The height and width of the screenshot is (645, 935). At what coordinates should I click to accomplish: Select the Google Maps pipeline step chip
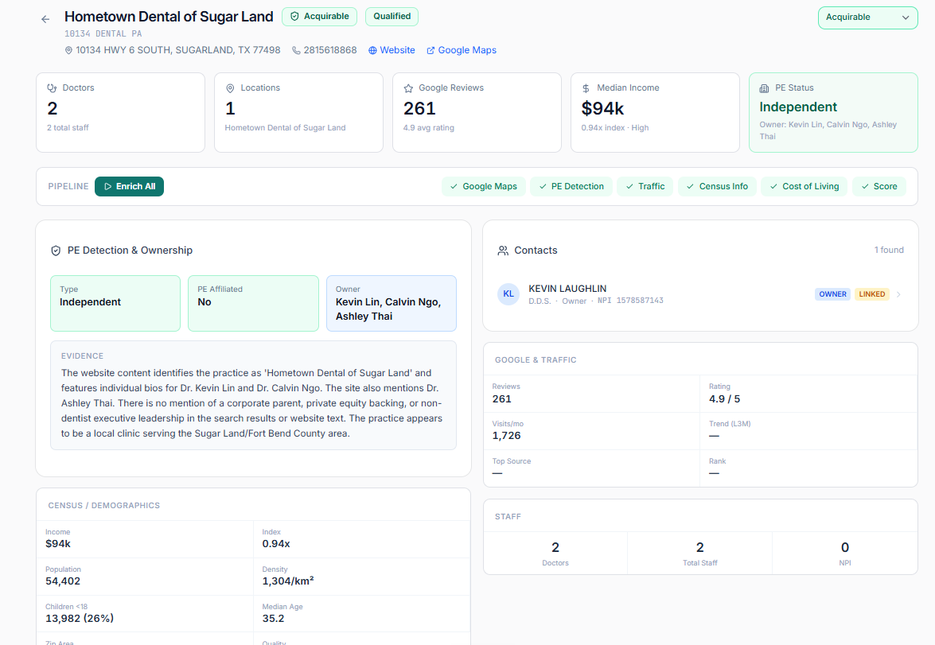point(484,187)
